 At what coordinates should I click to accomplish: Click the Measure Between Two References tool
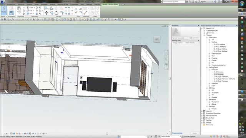85,13
